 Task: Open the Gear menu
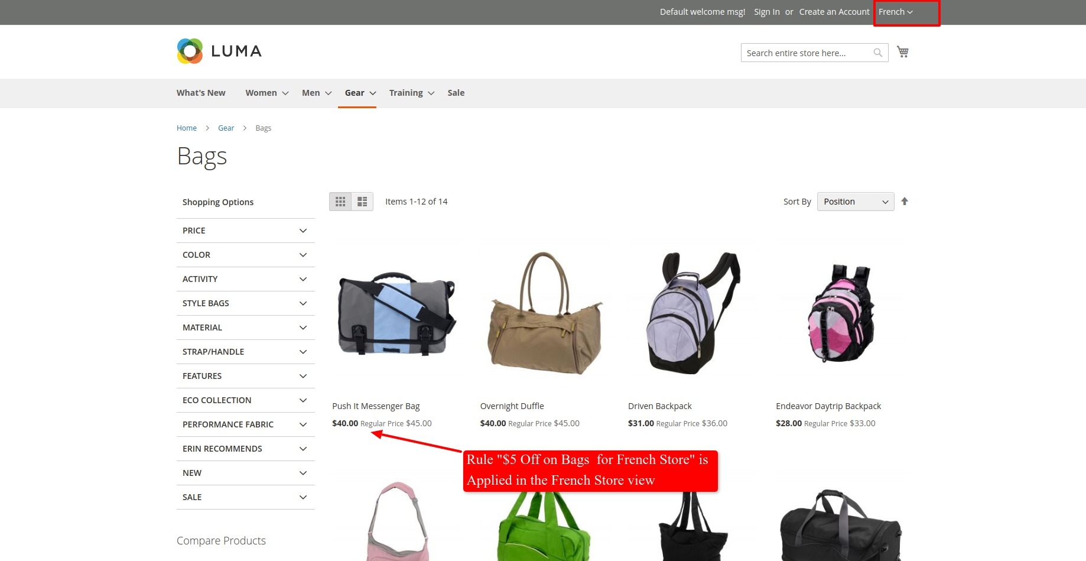pyautogui.click(x=360, y=93)
